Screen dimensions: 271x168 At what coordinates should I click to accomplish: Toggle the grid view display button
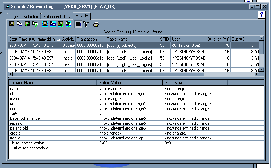78,24
